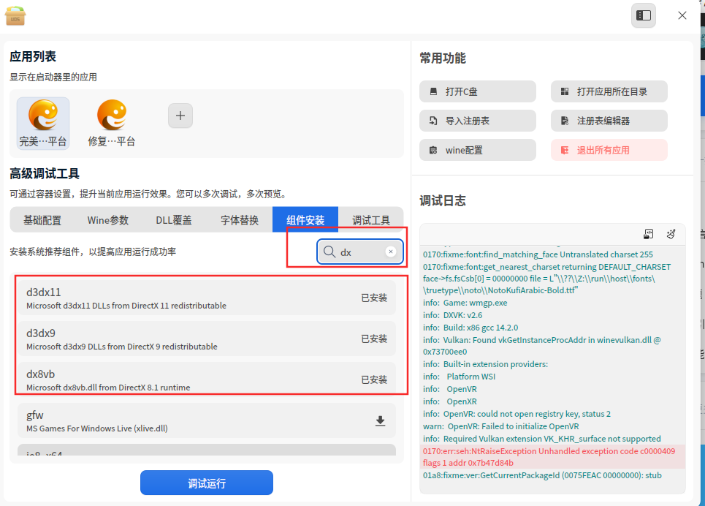
Task: Click the red NtRaiseException error log line
Action: [x=552, y=457]
